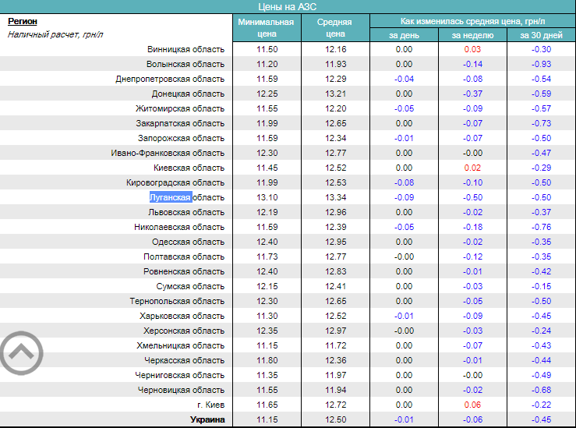Click the red 0.06 weekly change for Киев
The width and height of the screenshot is (576, 428).
pos(472,405)
